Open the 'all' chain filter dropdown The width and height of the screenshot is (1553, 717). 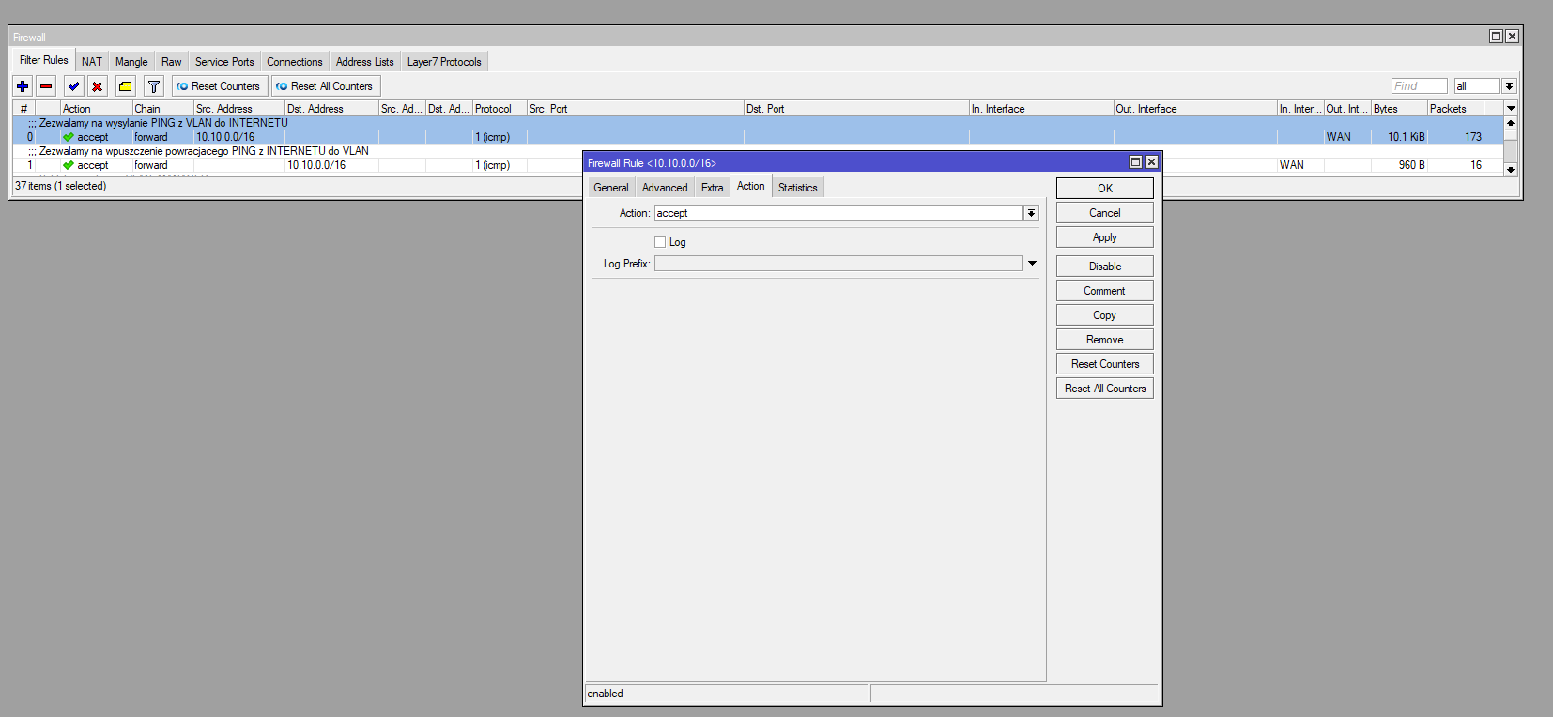1509,86
